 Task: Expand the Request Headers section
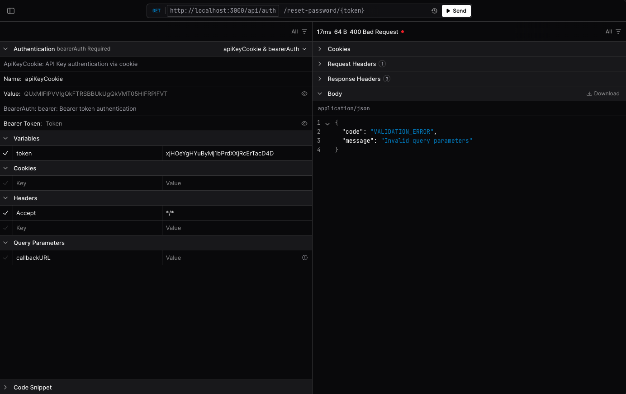coord(320,64)
